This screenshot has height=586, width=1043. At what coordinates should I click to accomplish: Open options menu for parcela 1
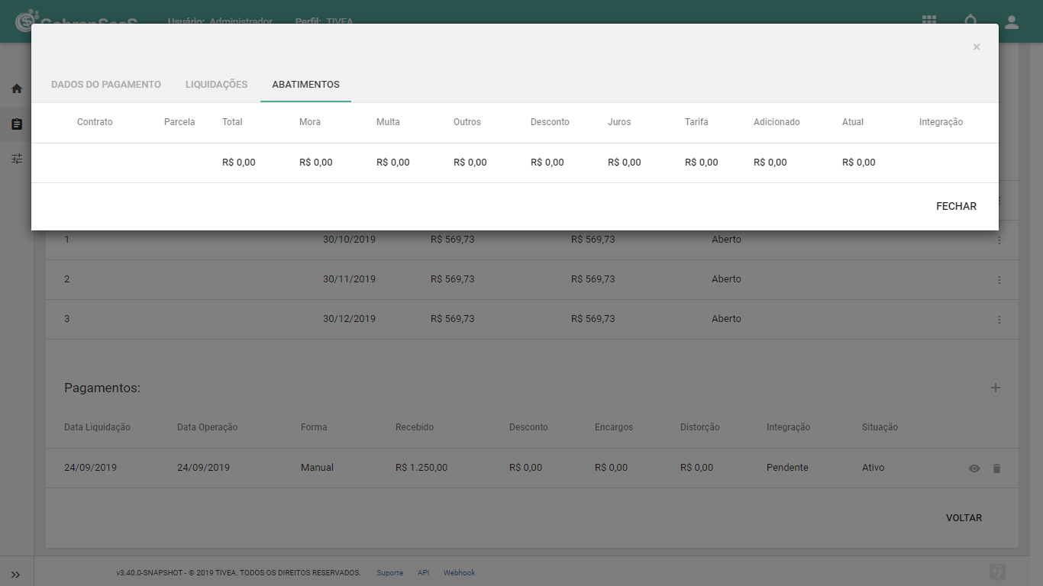point(999,240)
